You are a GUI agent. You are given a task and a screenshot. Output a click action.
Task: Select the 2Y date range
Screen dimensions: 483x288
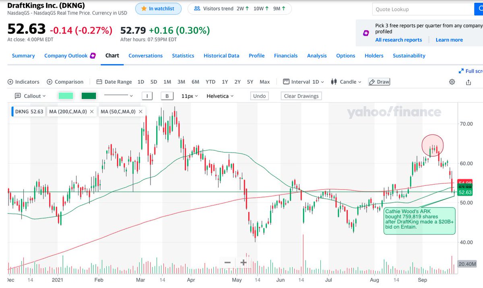[x=237, y=82]
